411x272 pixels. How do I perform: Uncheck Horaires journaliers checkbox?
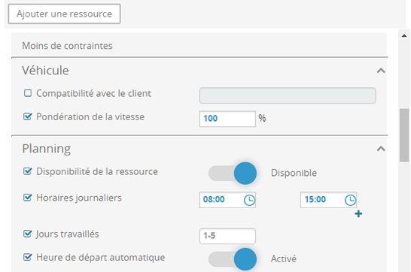coord(28,198)
